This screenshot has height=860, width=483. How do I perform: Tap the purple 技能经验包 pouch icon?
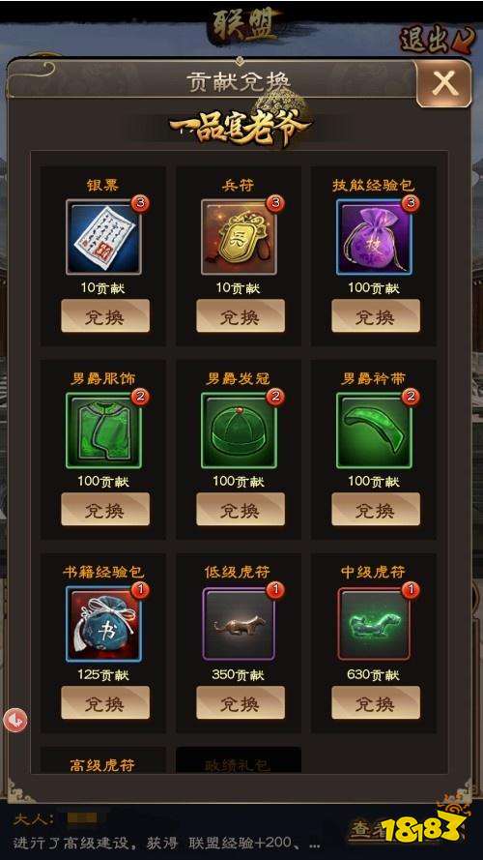tap(374, 237)
